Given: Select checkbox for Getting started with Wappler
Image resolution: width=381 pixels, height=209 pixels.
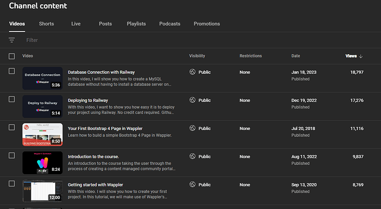Looking at the screenshot, I should (x=12, y=184).
